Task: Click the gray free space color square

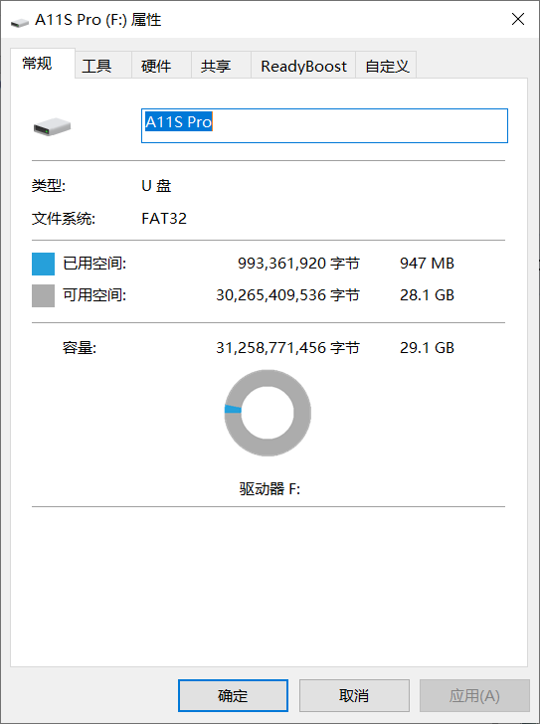Action: (x=43, y=295)
